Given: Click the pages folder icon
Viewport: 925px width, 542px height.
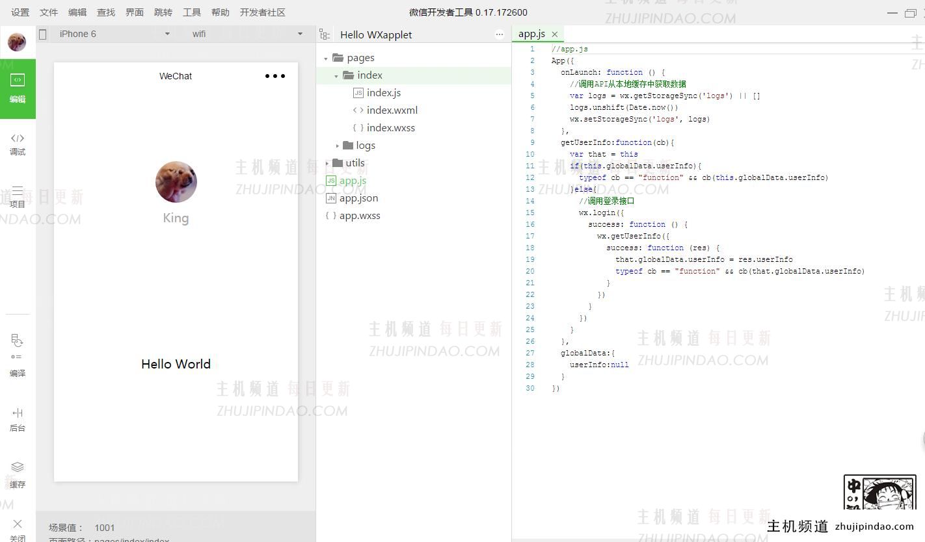Looking at the screenshot, I should pos(338,58).
